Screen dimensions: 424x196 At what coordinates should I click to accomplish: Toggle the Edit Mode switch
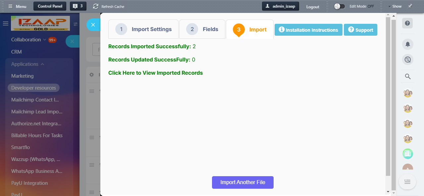pos(339,6)
